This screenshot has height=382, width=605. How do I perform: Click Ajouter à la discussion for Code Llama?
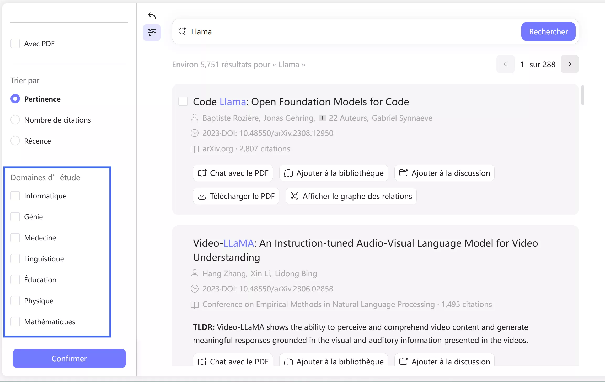[x=444, y=173]
